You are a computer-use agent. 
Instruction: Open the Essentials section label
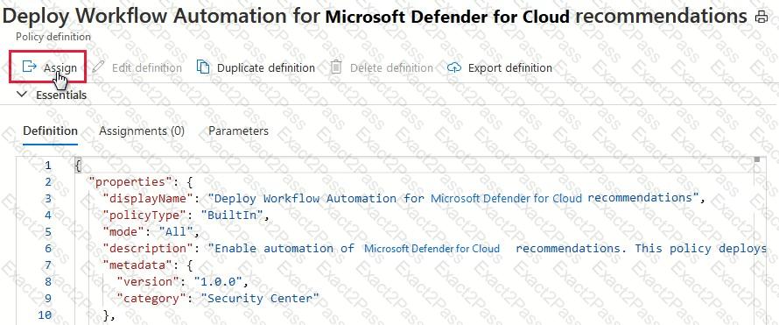coord(61,95)
